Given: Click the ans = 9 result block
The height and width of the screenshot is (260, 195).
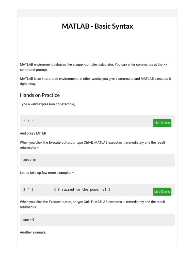Looking at the screenshot, I should [x=97, y=220].
